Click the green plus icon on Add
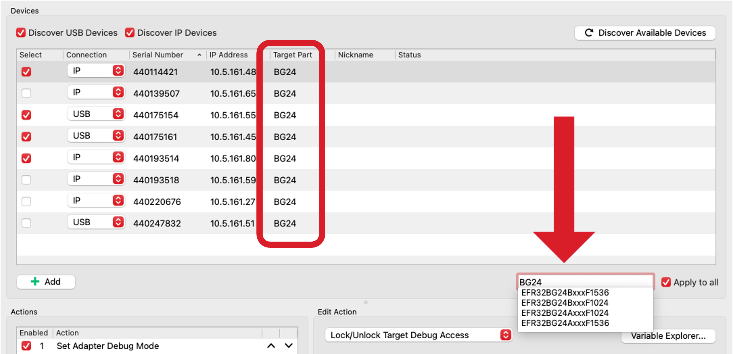The width and height of the screenshot is (733, 354). (x=35, y=281)
